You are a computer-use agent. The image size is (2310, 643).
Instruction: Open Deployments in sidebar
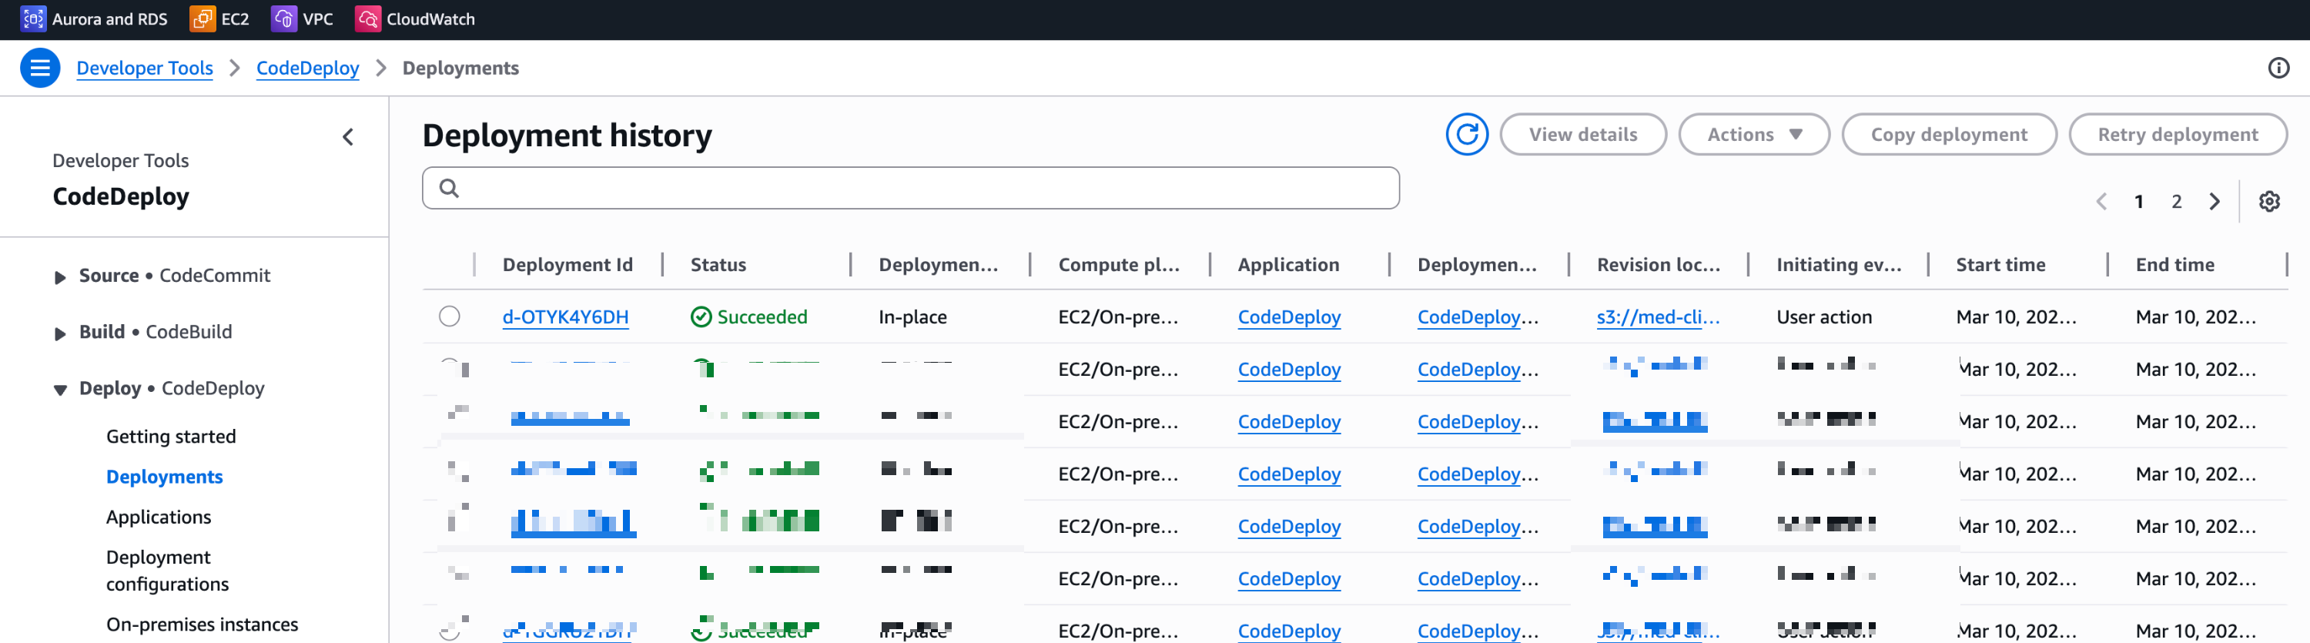(x=164, y=477)
